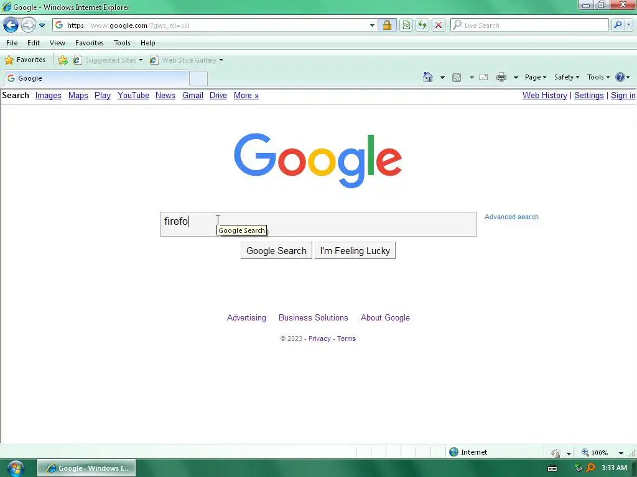Open the View menu
This screenshot has height=477, width=637.
(x=57, y=43)
